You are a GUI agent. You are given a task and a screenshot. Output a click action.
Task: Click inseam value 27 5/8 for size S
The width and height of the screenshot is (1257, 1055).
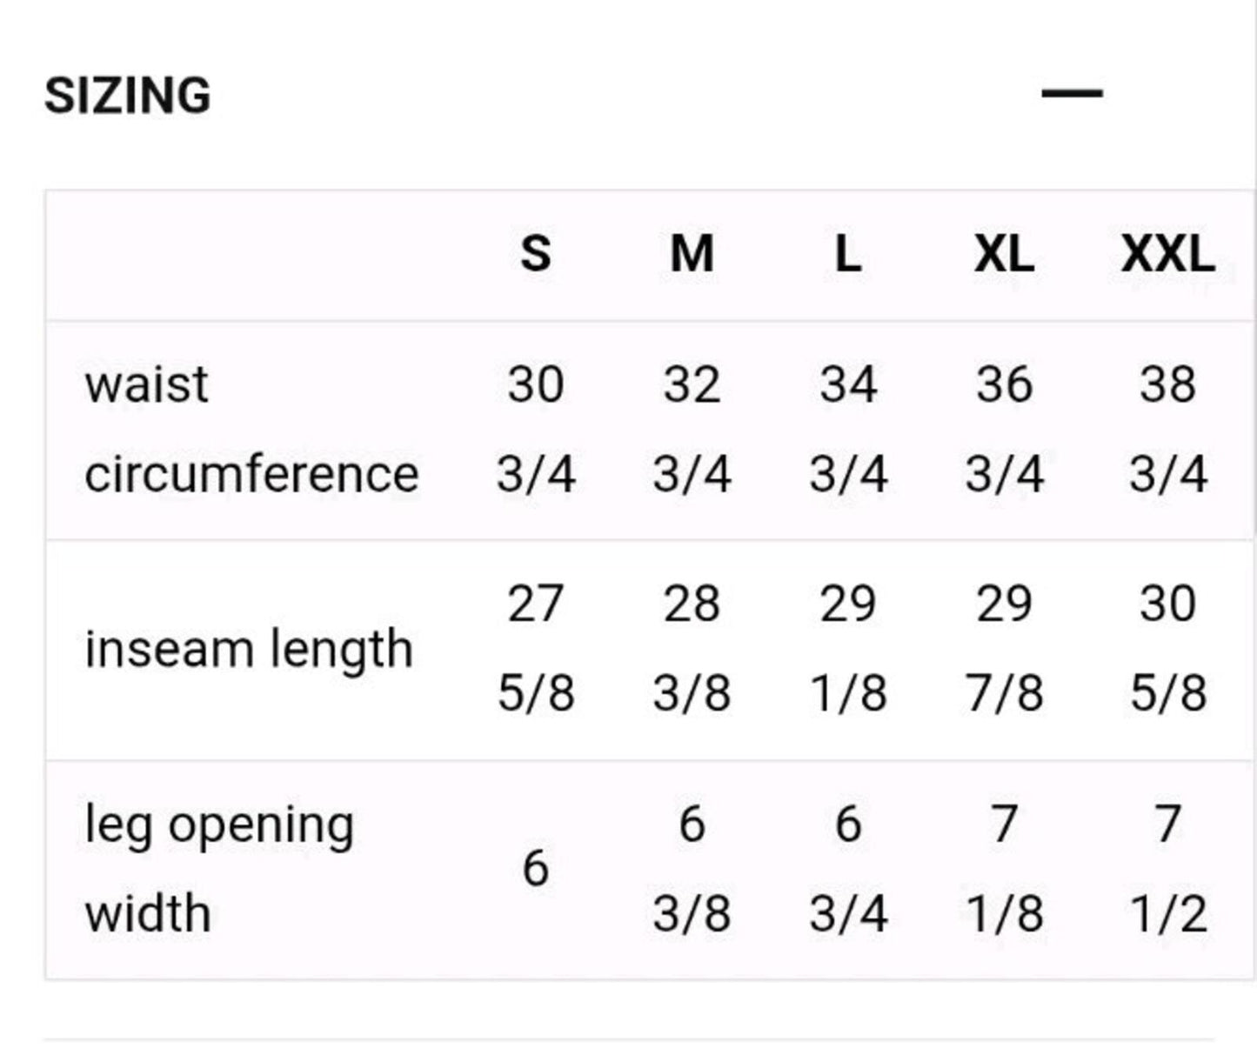[536, 649]
